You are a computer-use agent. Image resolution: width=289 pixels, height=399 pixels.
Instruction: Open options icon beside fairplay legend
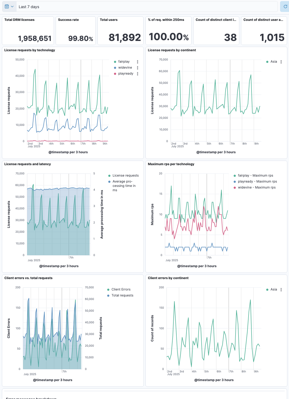(138, 62)
